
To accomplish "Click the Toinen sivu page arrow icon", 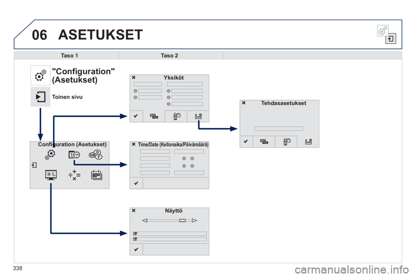I will click(x=40, y=97).
